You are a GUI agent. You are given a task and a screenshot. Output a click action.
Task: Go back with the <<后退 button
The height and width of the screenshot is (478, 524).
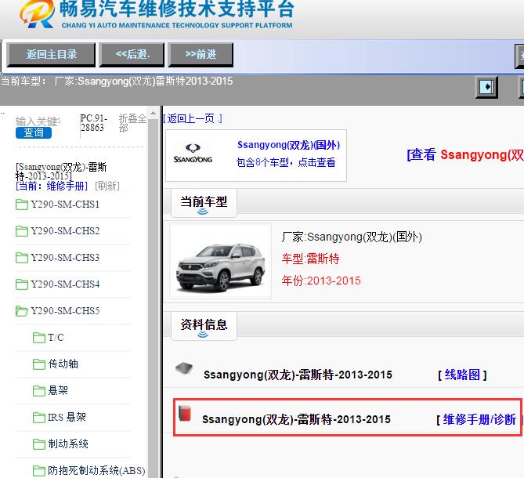coord(132,55)
